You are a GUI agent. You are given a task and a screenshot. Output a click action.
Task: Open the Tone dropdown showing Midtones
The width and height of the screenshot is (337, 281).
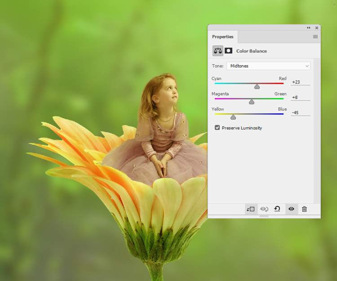click(x=268, y=66)
